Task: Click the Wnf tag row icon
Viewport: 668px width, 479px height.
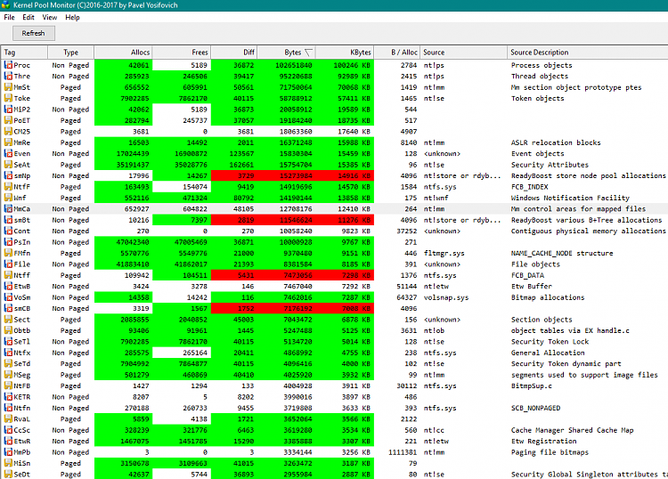Action: tap(8, 198)
